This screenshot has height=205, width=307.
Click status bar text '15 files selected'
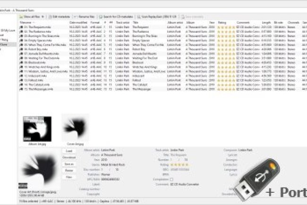click(x=29, y=201)
